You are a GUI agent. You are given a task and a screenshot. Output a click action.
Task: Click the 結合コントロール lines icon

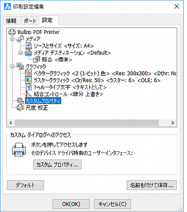pos(28,94)
